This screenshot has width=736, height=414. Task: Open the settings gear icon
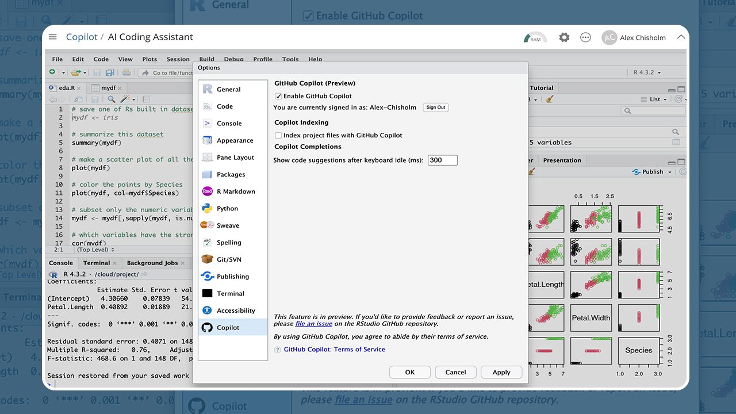click(564, 37)
